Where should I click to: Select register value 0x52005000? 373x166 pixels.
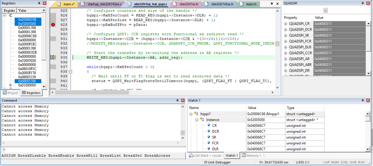coord(28,24)
